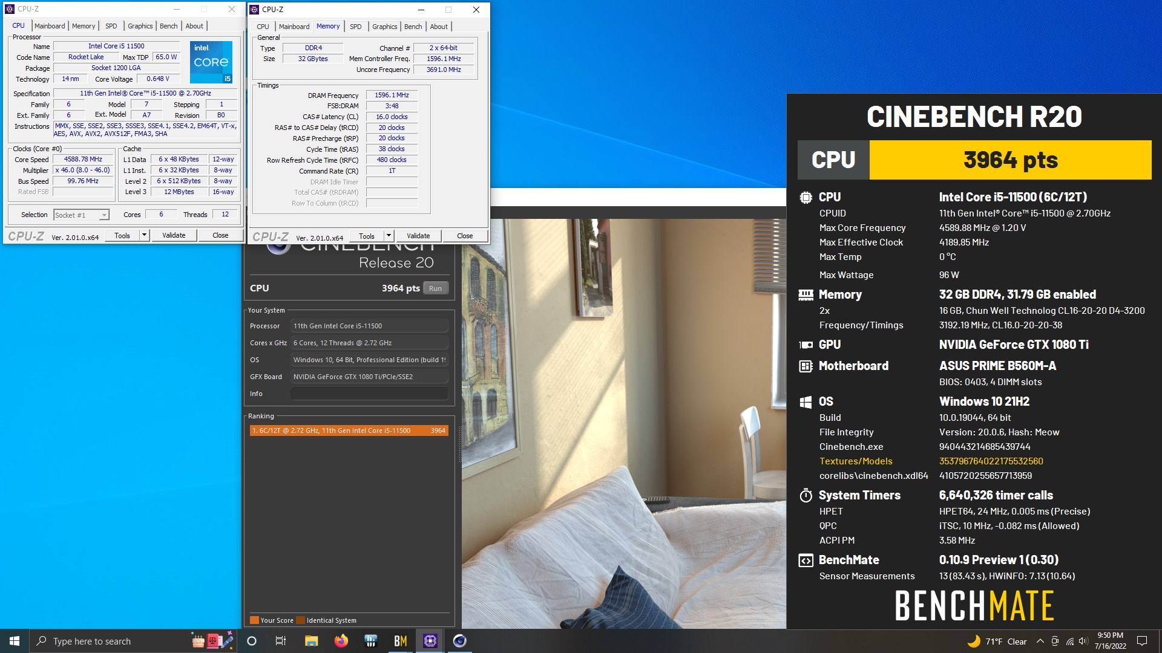Select Graphics tab in the Memory CPU-Z window

tap(385, 27)
